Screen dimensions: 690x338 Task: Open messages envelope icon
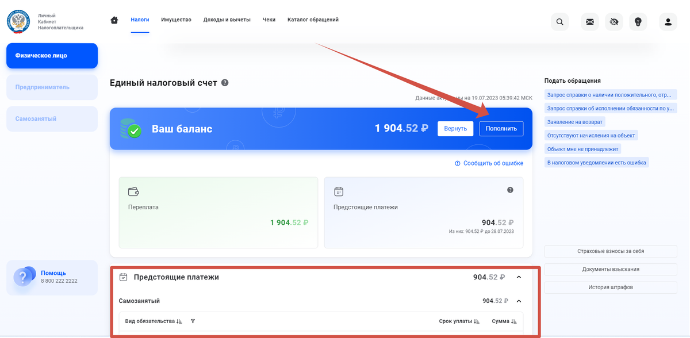coord(590,22)
